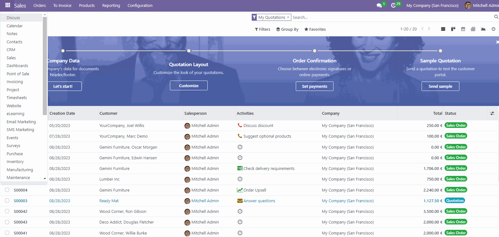Open the Configuration menu
Viewport: 499px width, 237px height.
click(140, 5)
